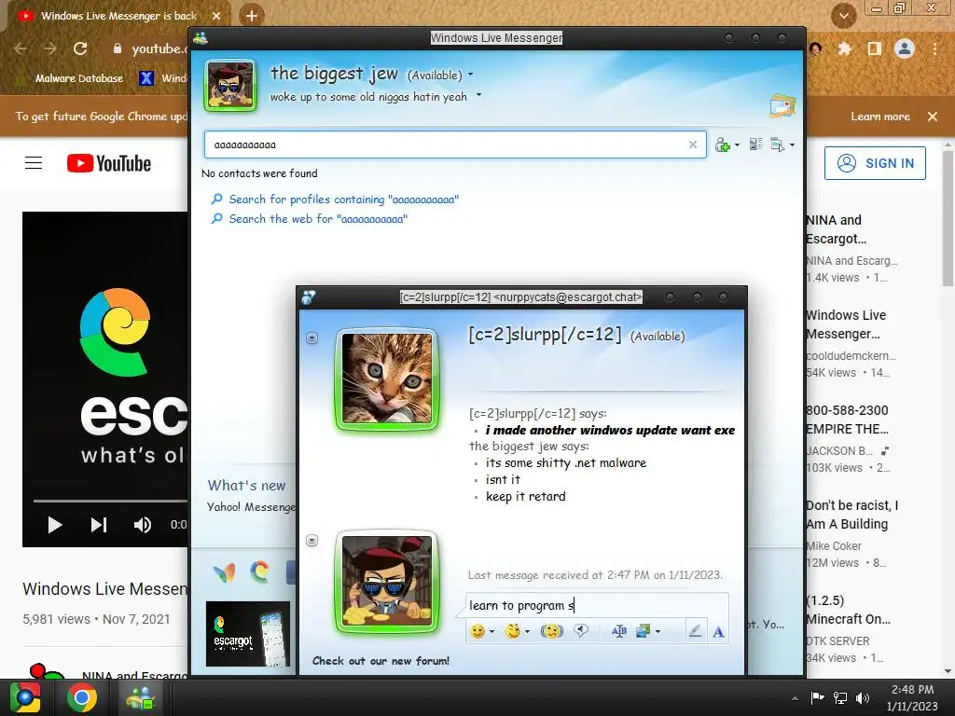
Task: Open the font letter A button
Action: [x=719, y=632]
